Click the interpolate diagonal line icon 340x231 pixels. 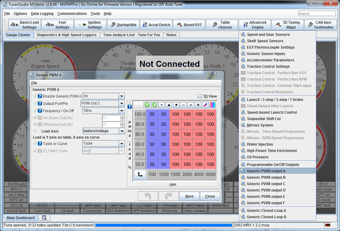coord(205,105)
